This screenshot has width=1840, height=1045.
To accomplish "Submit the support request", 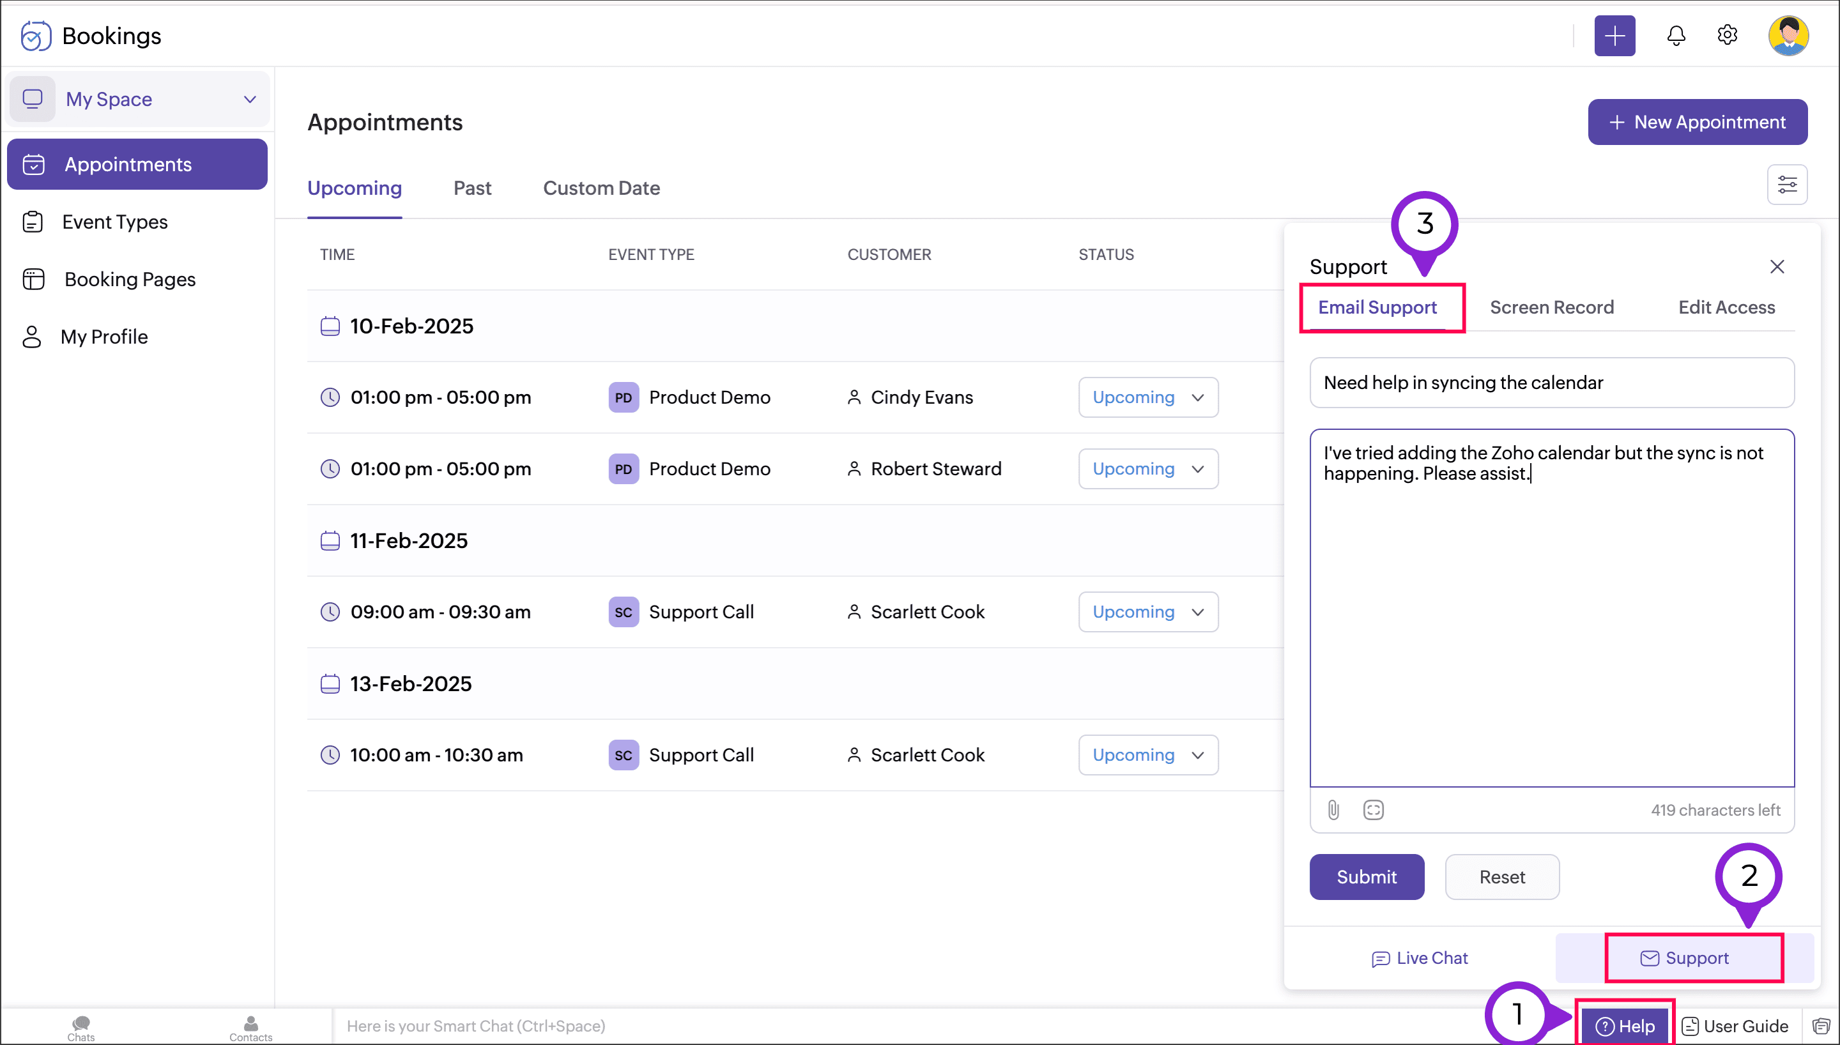I will [1366, 876].
